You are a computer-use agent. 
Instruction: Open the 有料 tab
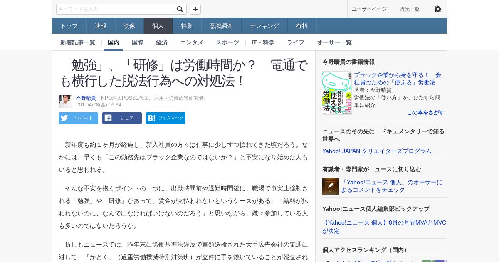tap(302, 26)
